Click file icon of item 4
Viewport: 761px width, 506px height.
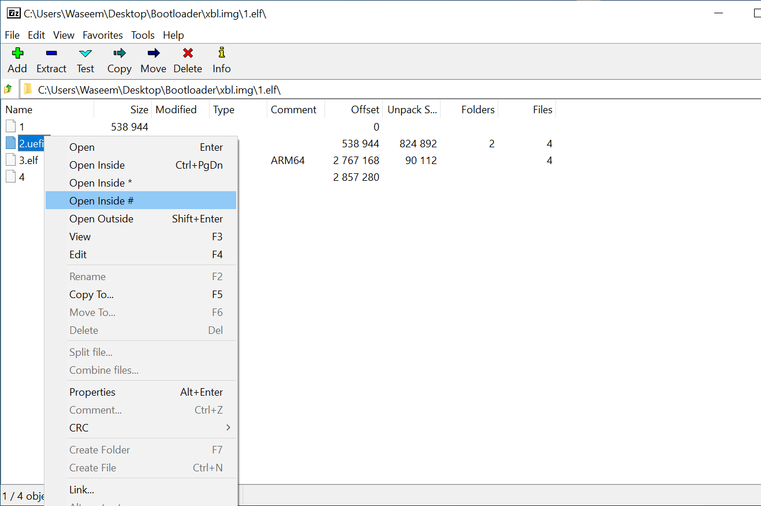pyautogui.click(x=11, y=177)
